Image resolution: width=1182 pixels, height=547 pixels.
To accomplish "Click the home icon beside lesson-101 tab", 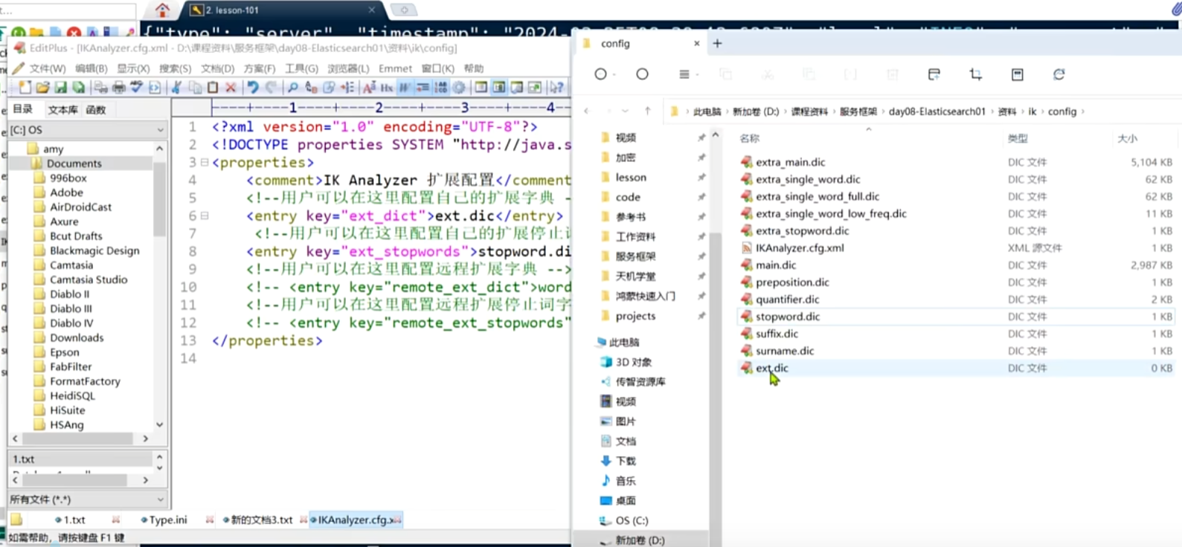I will pos(162,10).
